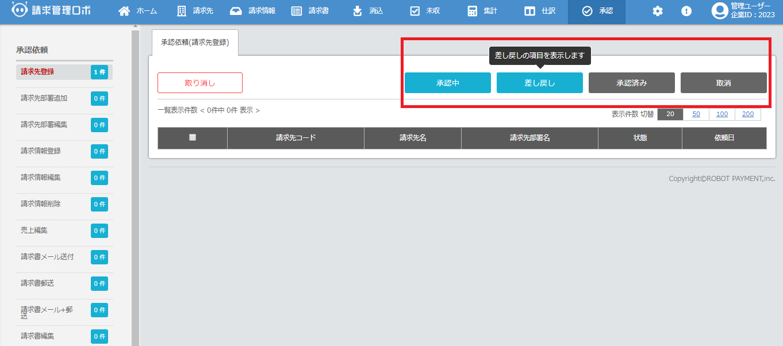
Task: Toggle select-all checkbox in table header
Action: 193,137
